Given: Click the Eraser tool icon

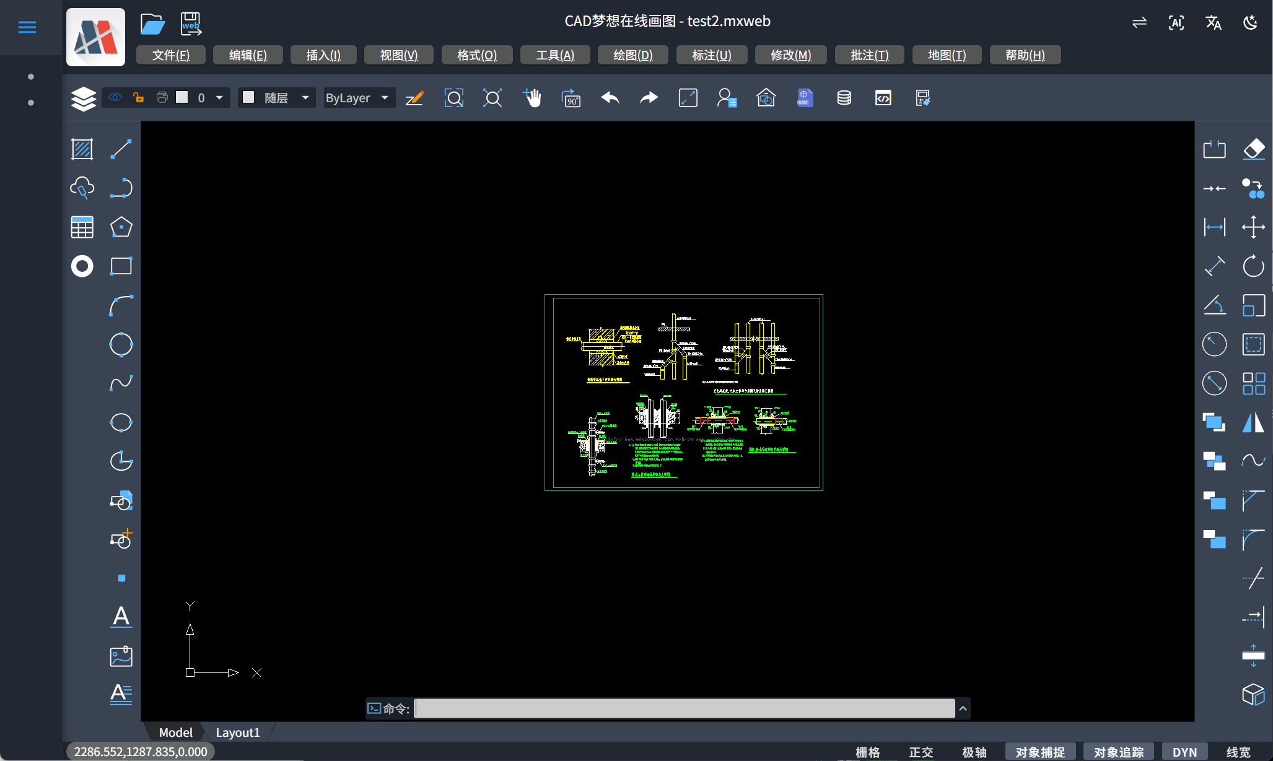Looking at the screenshot, I should [1253, 149].
